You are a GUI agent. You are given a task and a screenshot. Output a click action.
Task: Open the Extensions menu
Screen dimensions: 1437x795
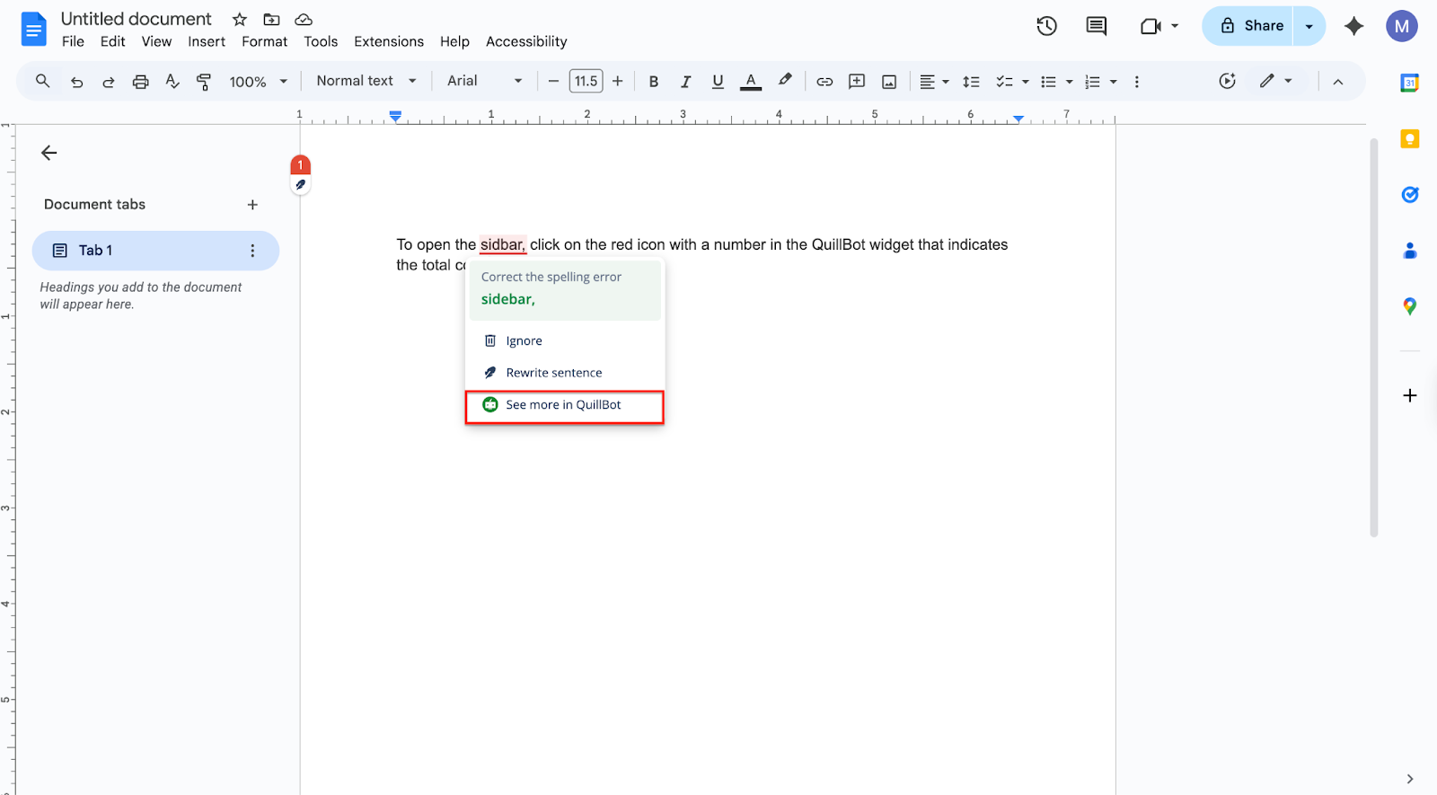point(388,41)
